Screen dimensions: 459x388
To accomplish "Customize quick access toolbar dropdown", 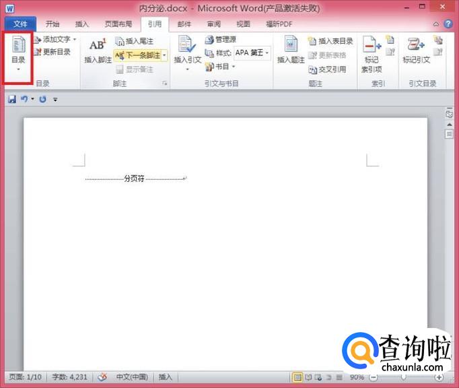I will [x=55, y=100].
